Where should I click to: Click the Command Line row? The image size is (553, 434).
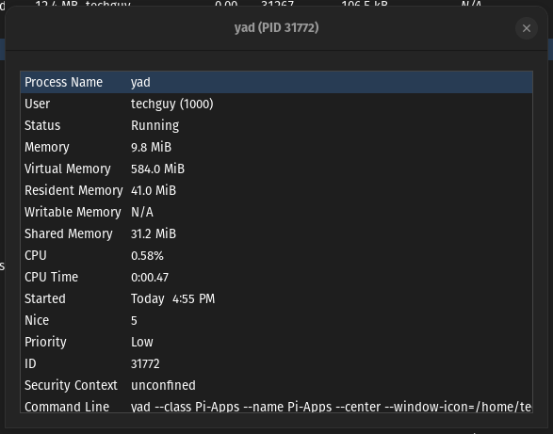[x=277, y=405]
